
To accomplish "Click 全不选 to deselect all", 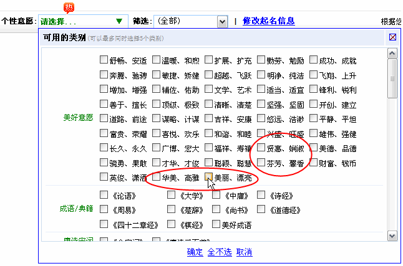I will 220,252.
